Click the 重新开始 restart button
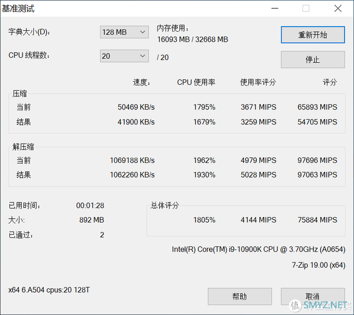The width and height of the screenshot is (354, 315). [x=313, y=35]
